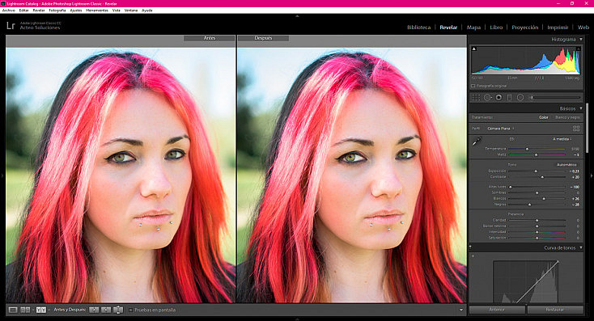Enable the Pruebas en pantalla checkbox
The image size is (594, 321).
(130, 310)
